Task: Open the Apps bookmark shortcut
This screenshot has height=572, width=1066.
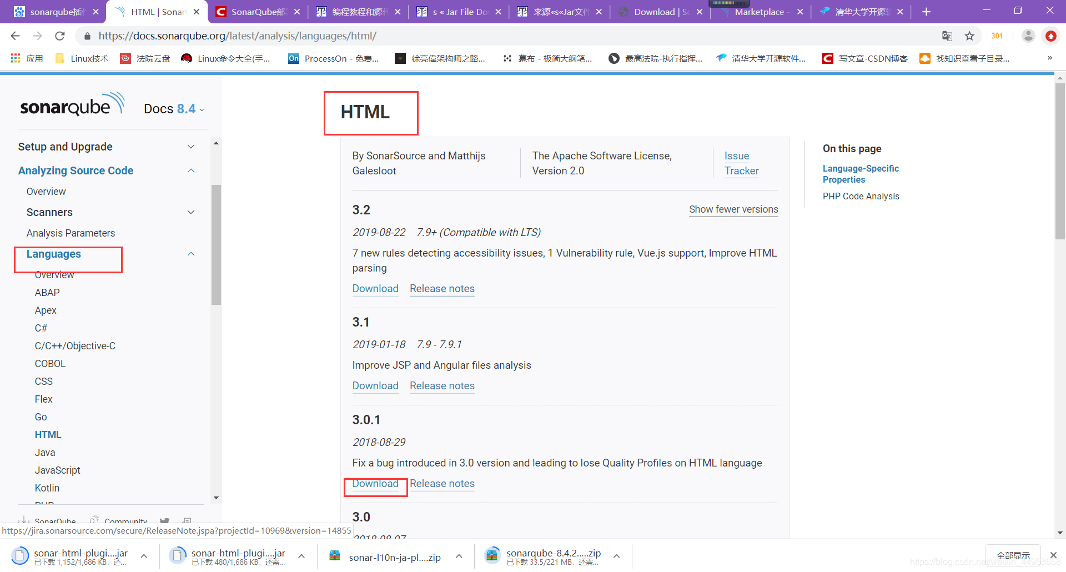Action: tap(27, 58)
